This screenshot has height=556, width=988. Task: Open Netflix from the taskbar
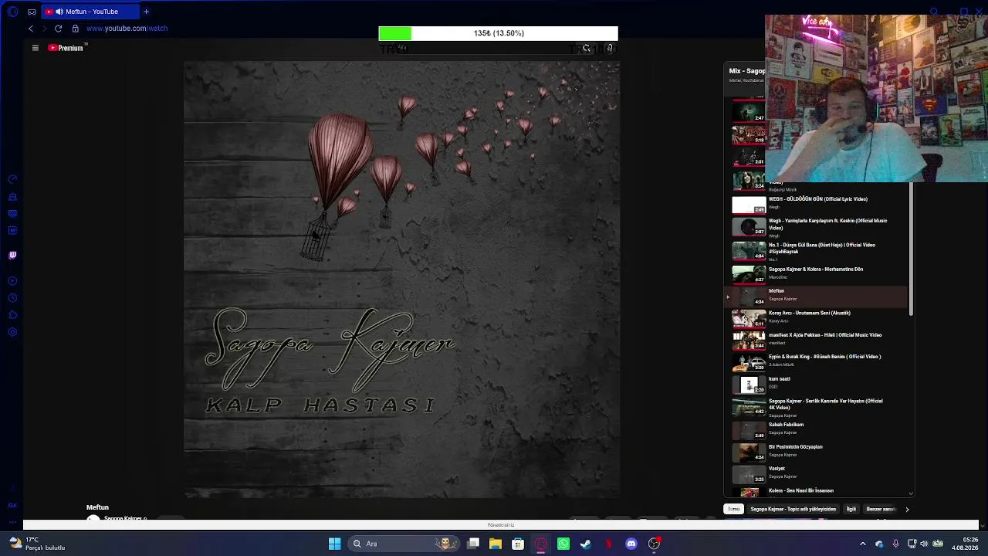[x=608, y=544]
